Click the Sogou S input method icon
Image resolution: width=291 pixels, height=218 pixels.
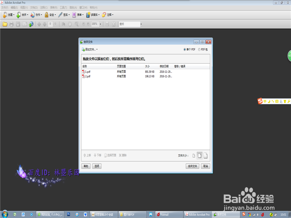click(260, 101)
